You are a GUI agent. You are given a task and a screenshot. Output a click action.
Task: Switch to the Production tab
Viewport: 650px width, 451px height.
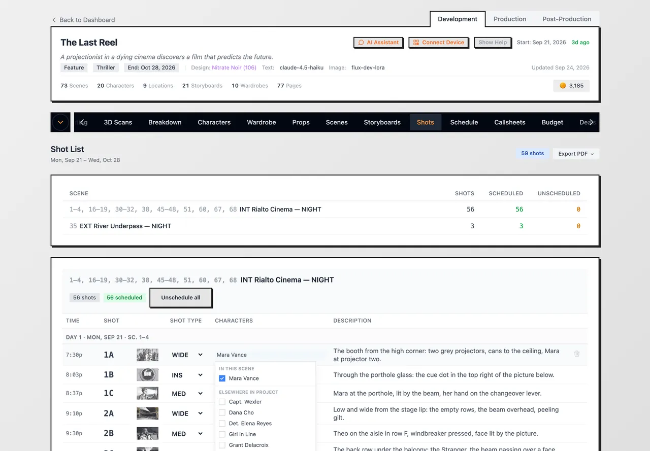click(510, 19)
